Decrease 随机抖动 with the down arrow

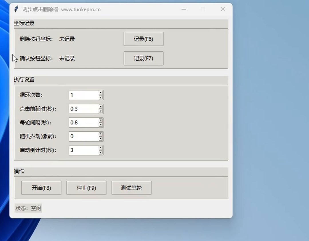pos(101,139)
